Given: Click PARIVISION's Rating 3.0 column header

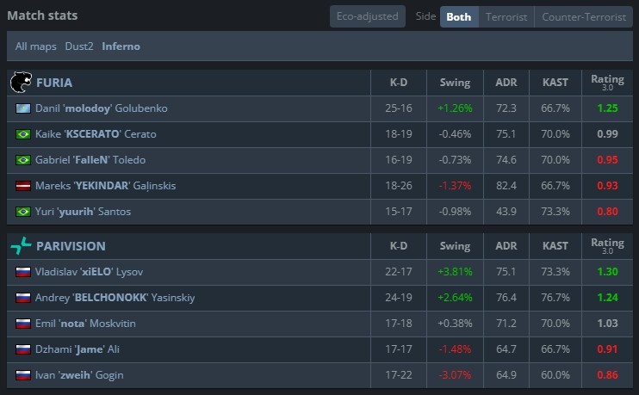Looking at the screenshot, I should (x=607, y=245).
